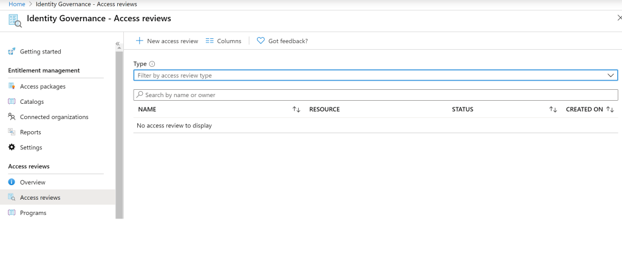The width and height of the screenshot is (622, 261).
Task: Click the Got feedback heart icon
Action: coord(261,41)
